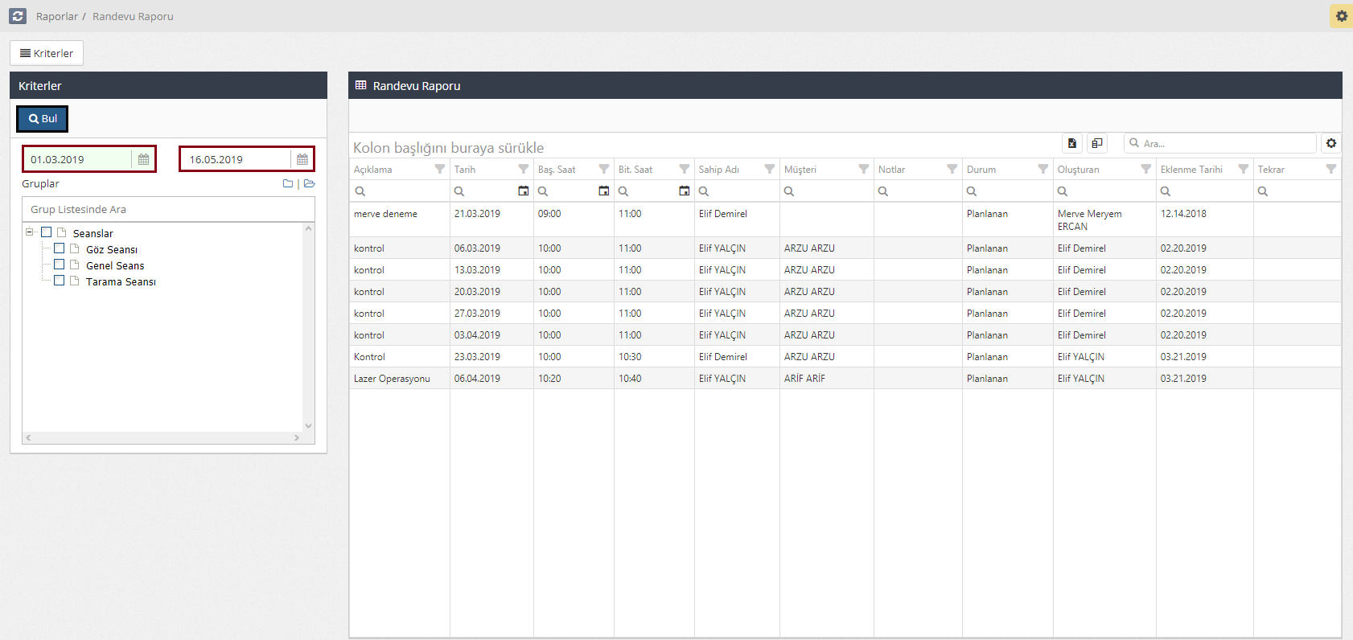Screen dimensions: 1353x640
Task: Click the refresh icon beside Raporlar
Action: click(x=18, y=16)
